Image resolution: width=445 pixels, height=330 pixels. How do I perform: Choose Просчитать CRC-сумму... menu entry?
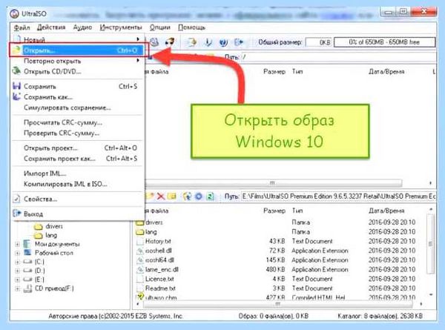(x=79, y=122)
